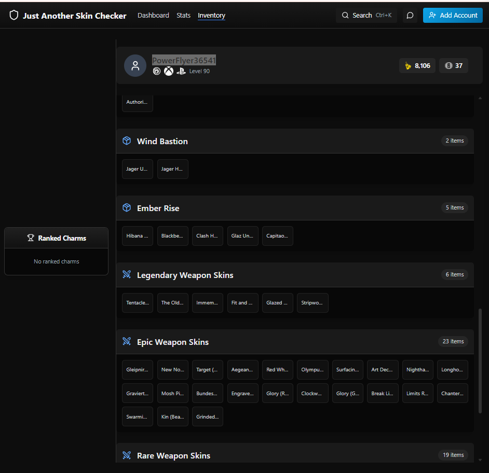Select the 'Jager H...' item
This screenshot has height=473, width=489.
pos(173,169)
